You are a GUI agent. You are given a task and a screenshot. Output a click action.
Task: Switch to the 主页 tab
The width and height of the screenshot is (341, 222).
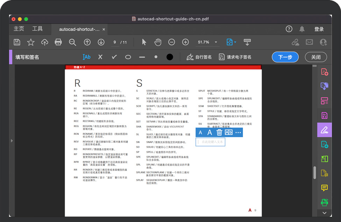coord(19,29)
